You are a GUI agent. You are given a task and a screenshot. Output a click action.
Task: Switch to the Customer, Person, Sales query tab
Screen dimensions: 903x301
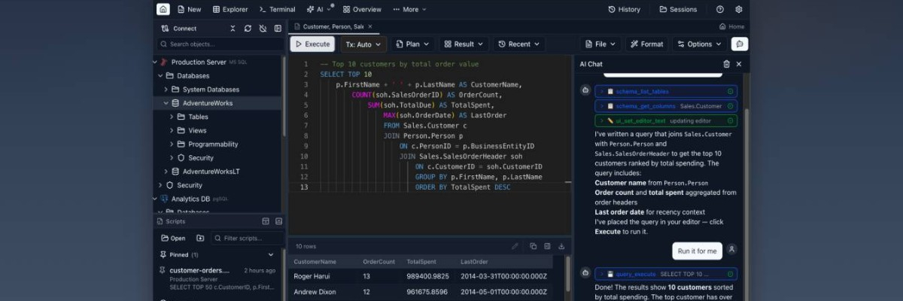(x=333, y=26)
